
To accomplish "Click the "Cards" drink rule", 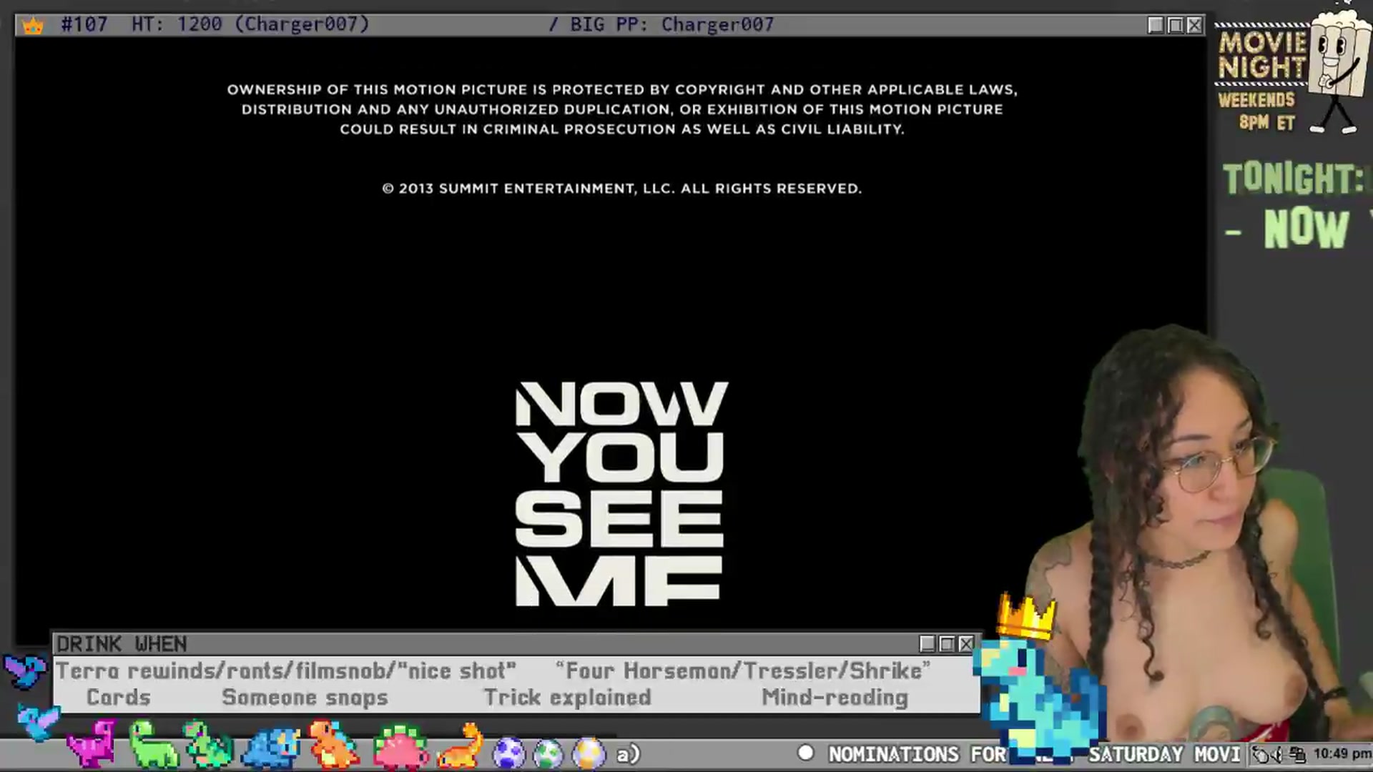I will point(119,697).
